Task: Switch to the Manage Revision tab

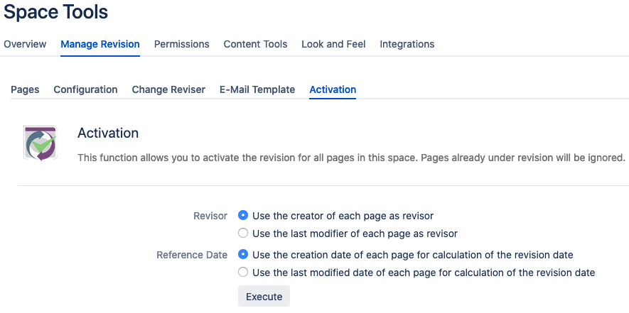Action: coord(100,44)
